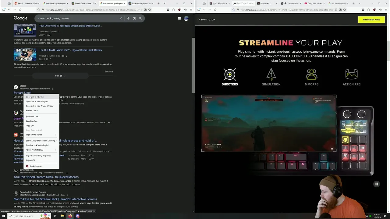The height and width of the screenshot is (219, 390).
Task: Choose Block element with uBlock icon
Action: pyautogui.click(x=41, y=166)
